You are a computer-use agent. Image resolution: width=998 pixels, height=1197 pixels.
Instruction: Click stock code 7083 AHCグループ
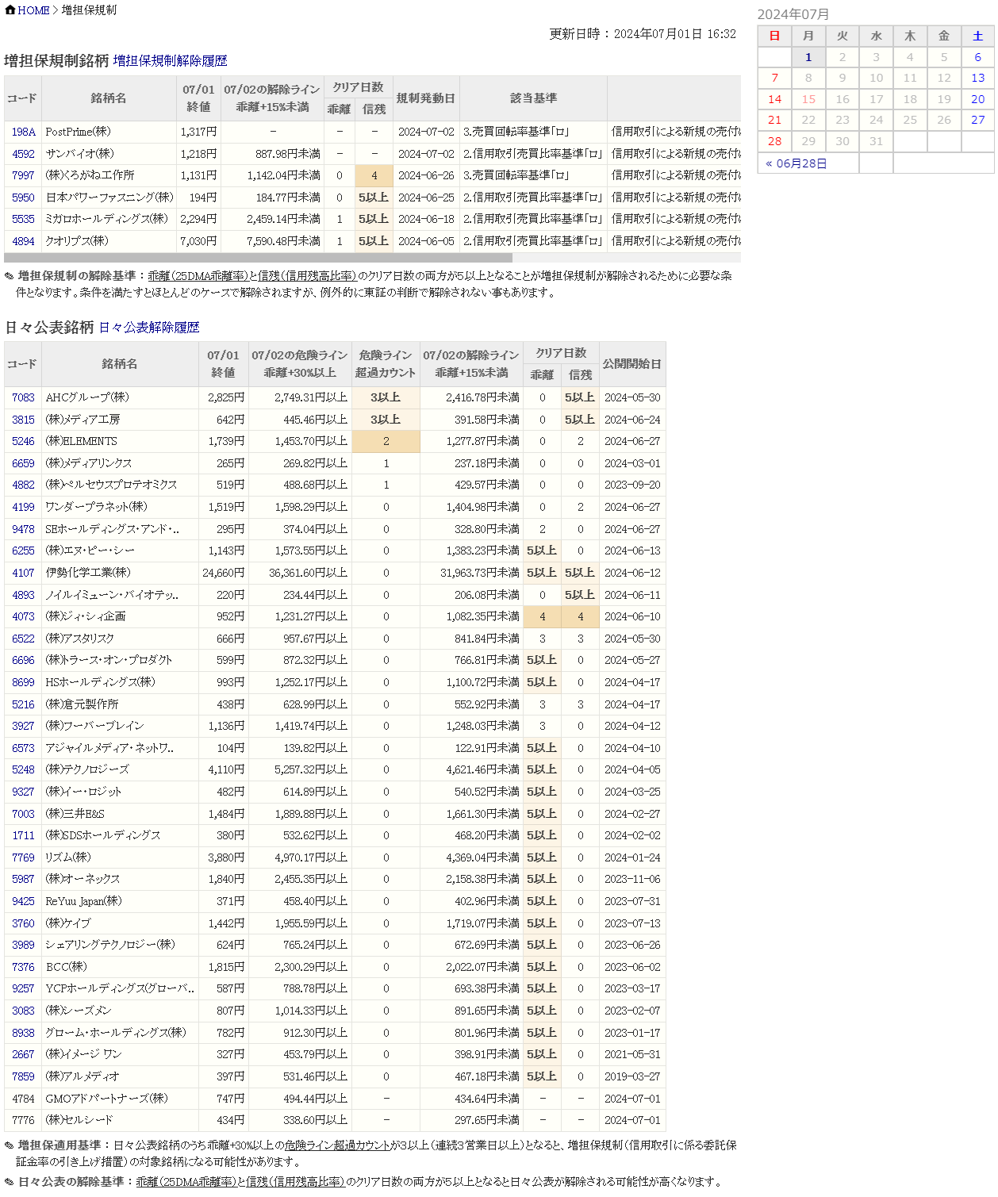pos(23,397)
